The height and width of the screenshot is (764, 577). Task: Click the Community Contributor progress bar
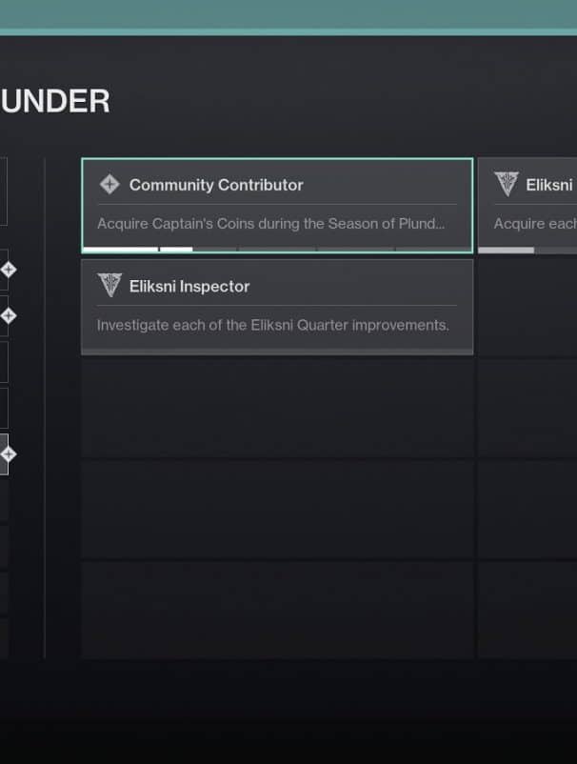[x=276, y=250]
